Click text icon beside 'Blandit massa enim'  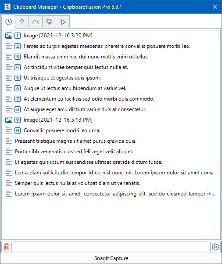tap(9, 57)
